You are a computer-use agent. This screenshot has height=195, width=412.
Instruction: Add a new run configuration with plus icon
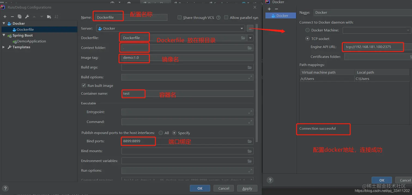[x=5, y=17]
